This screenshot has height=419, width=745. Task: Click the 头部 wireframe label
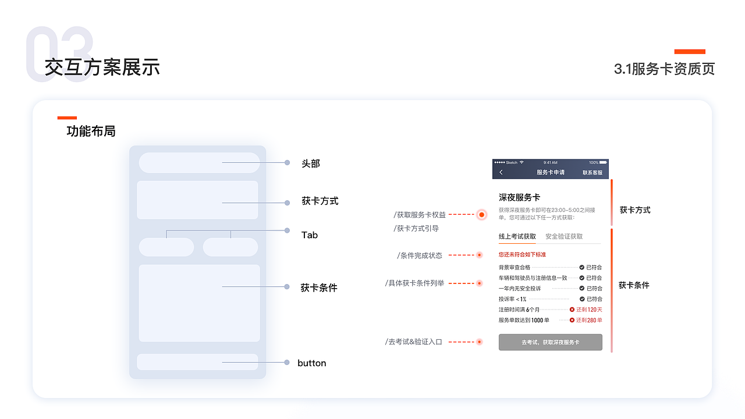click(x=311, y=164)
